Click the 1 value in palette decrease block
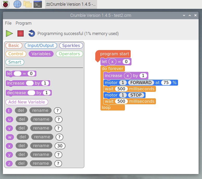The height and width of the screenshot is (179, 202). 47,93
